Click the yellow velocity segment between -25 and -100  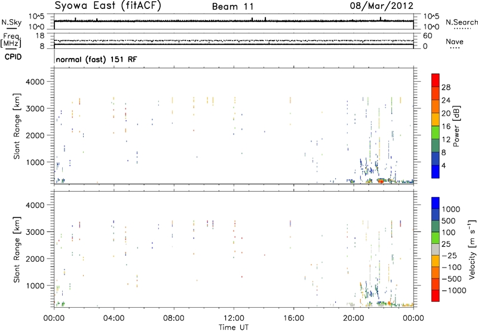click(x=436, y=261)
